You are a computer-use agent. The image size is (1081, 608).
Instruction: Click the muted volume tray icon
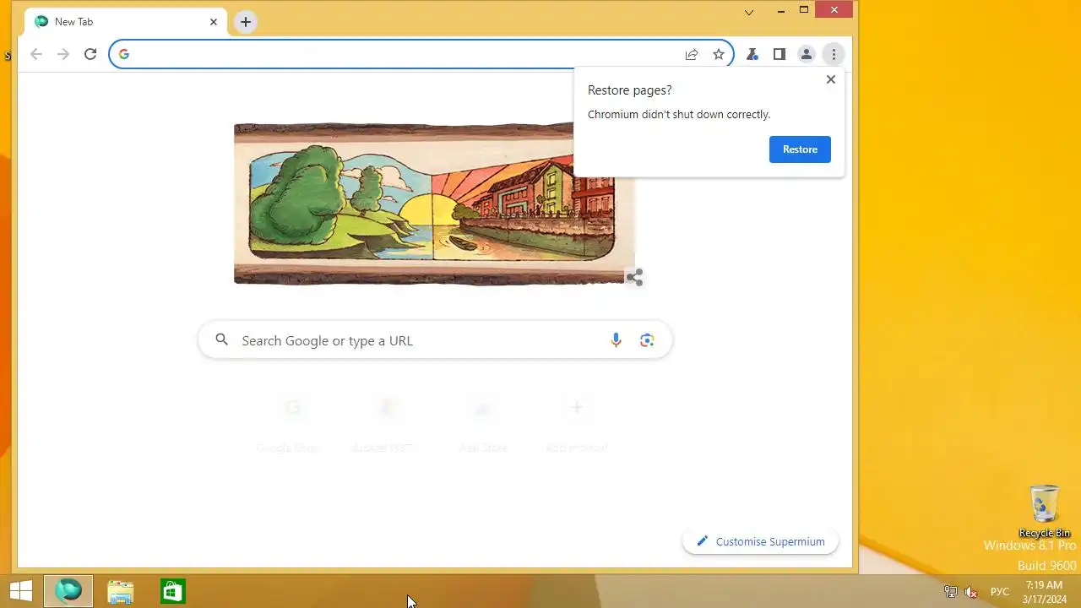coord(972,592)
